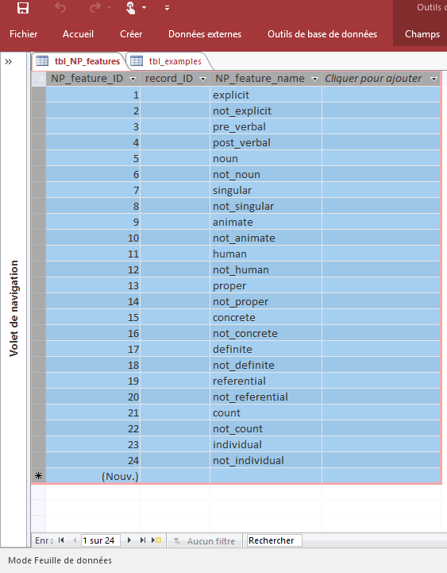Open Outils de base de données tab
The image size is (447, 573).
[x=322, y=34]
